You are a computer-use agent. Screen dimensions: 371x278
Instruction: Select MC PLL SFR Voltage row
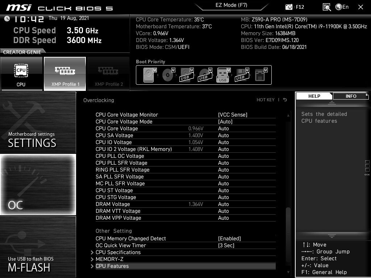point(185,184)
